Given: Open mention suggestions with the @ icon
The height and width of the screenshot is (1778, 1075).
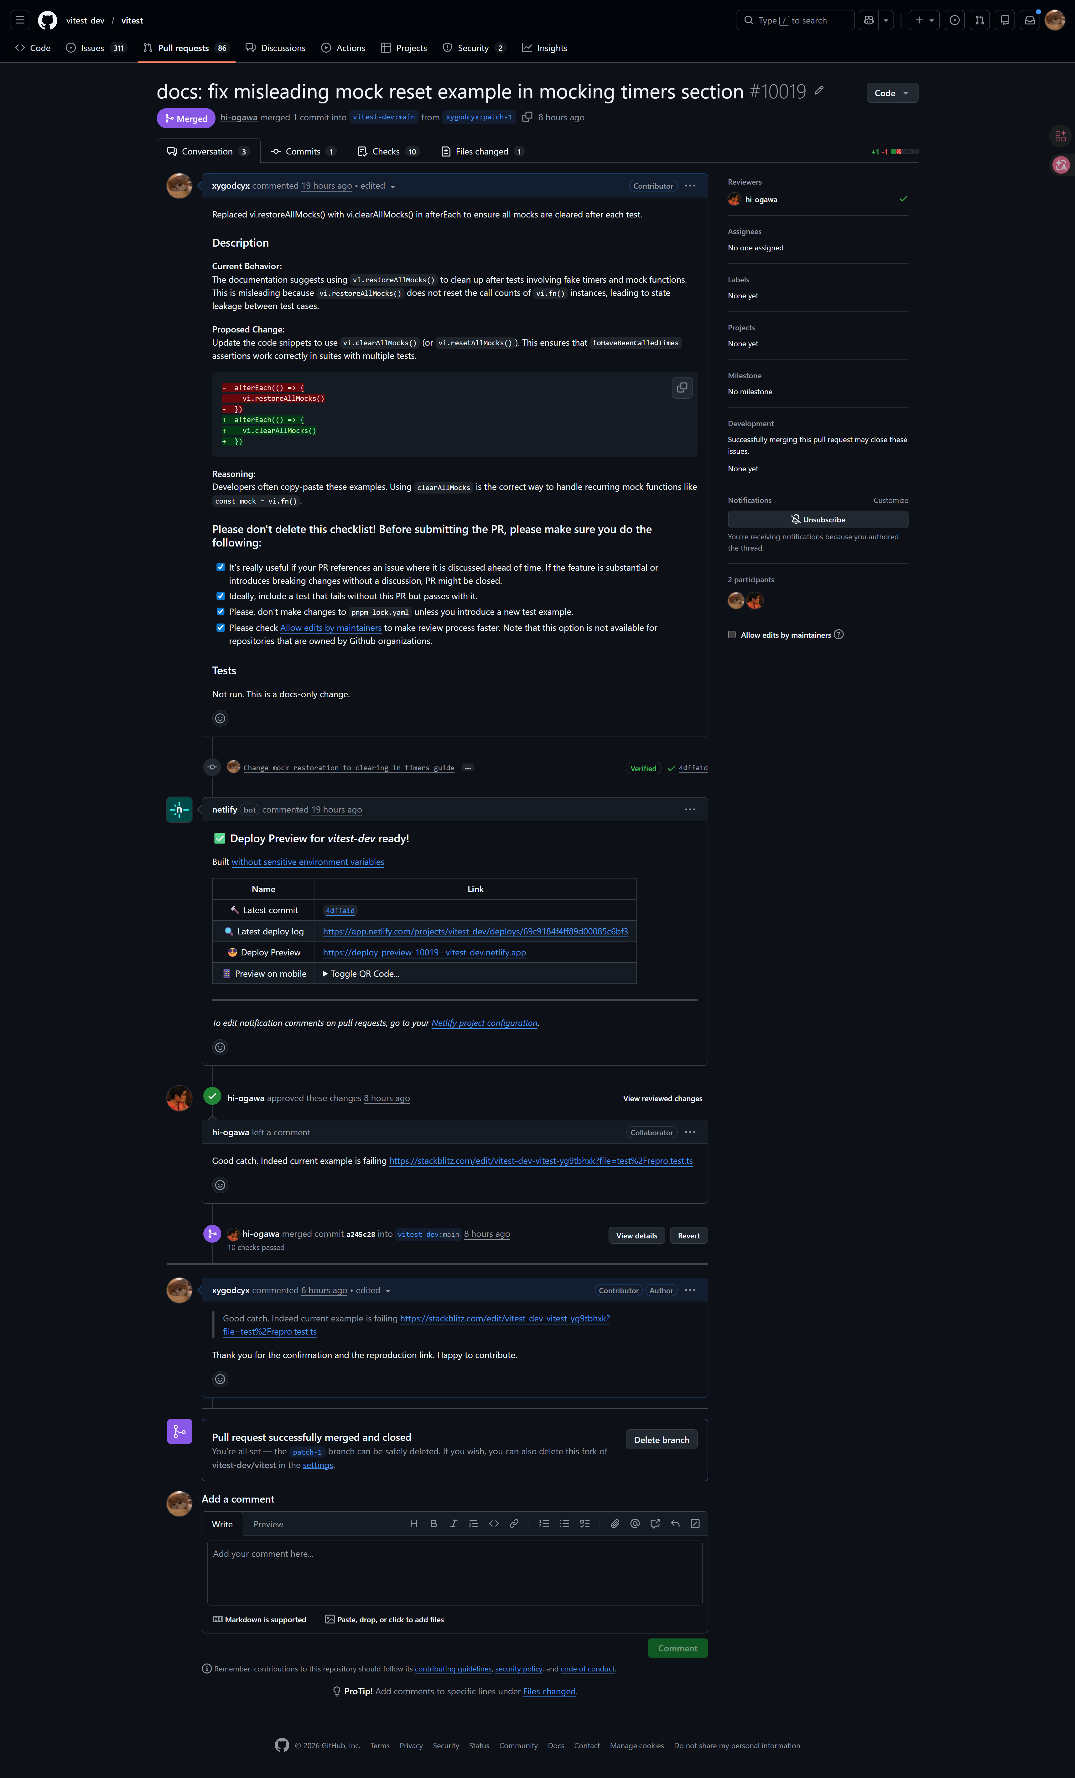Looking at the screenshot, I should (634, 1523).
